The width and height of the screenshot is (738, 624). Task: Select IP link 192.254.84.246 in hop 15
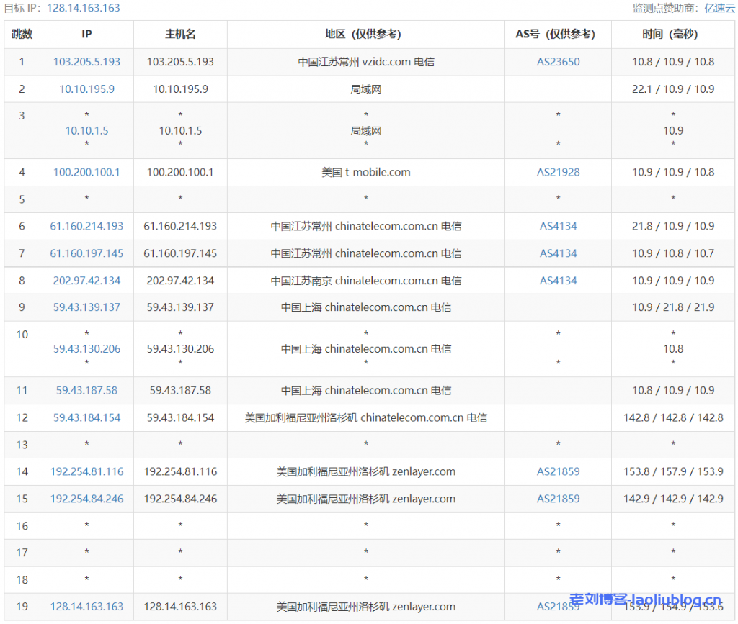(x=86, y=499)
